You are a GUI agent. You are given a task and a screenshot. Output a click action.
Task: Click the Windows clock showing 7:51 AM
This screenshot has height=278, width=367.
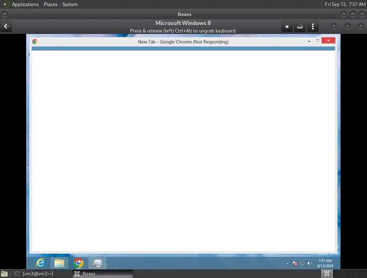coord(325,263)
